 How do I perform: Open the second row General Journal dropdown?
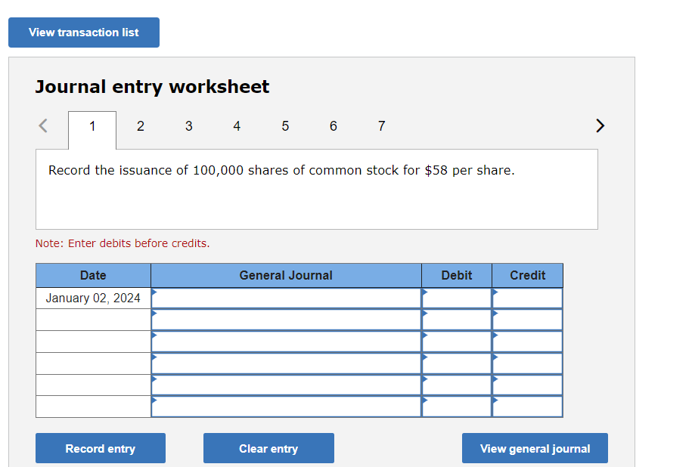tap(286, 320)
